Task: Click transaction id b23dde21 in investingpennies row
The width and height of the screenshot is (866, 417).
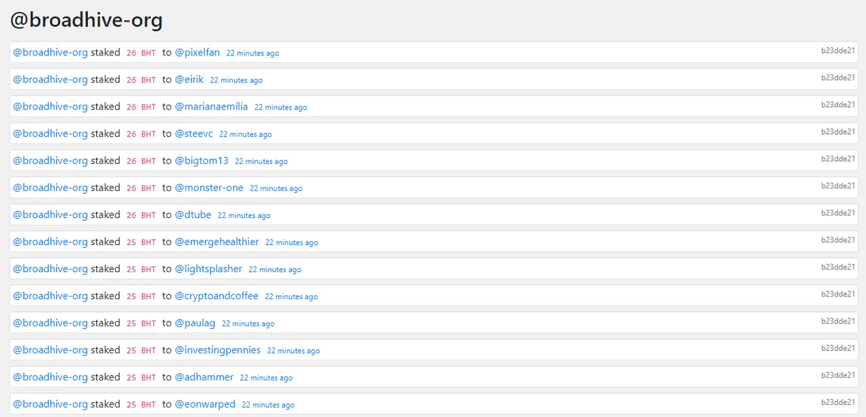Action: [x=838, y=348]
